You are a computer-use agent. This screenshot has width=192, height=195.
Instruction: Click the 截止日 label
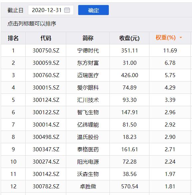pyautogui.click(x=15, y=10)
